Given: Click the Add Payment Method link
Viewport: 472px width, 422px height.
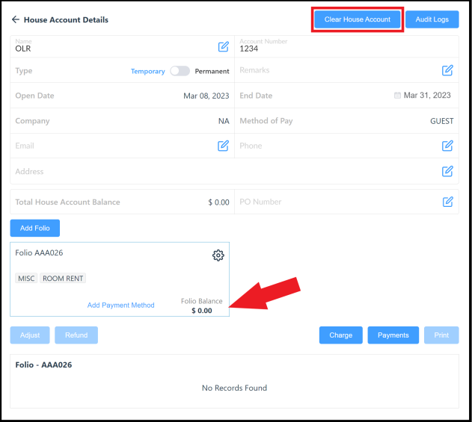Looking at the screenshot, I should click(x=120, y=305).
